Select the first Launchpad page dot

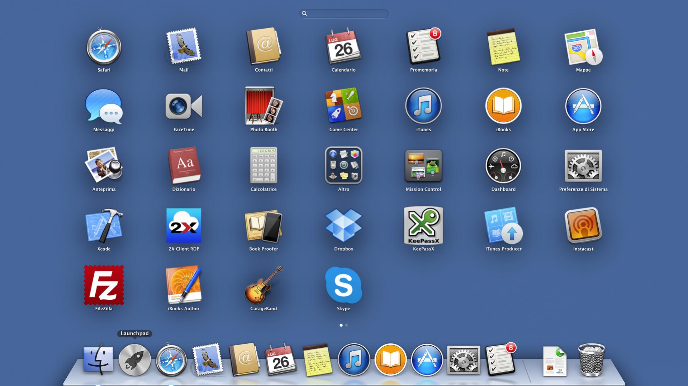pos(341,325)
